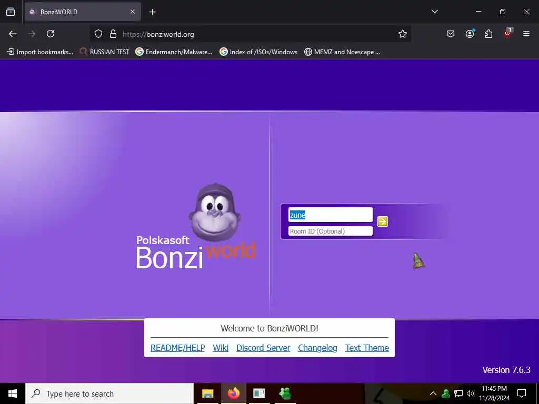Screen dimensions: 539x404
Task: Open the Endermanch/Malware... bookmark
Action: tap(174, 52)
